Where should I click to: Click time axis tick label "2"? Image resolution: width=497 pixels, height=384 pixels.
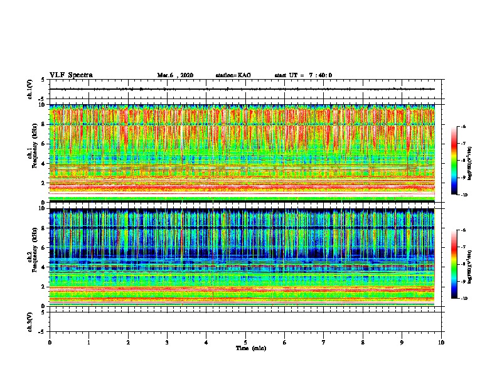[x=128, y=343]
